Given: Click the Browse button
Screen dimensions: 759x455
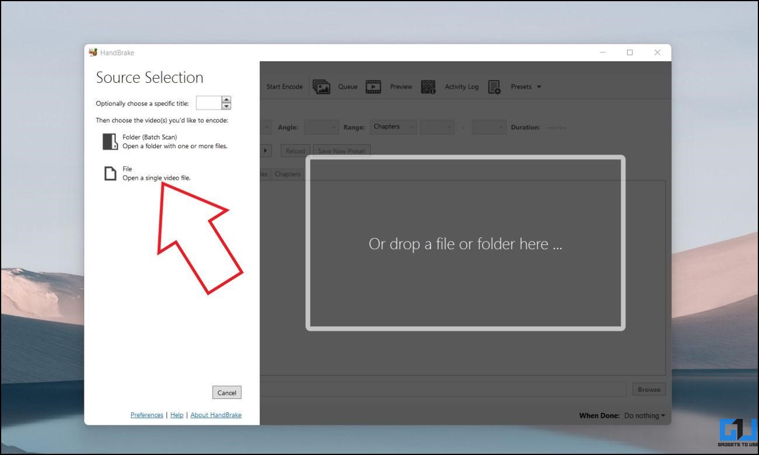Looking at the screenshot, I should (649, 390).
